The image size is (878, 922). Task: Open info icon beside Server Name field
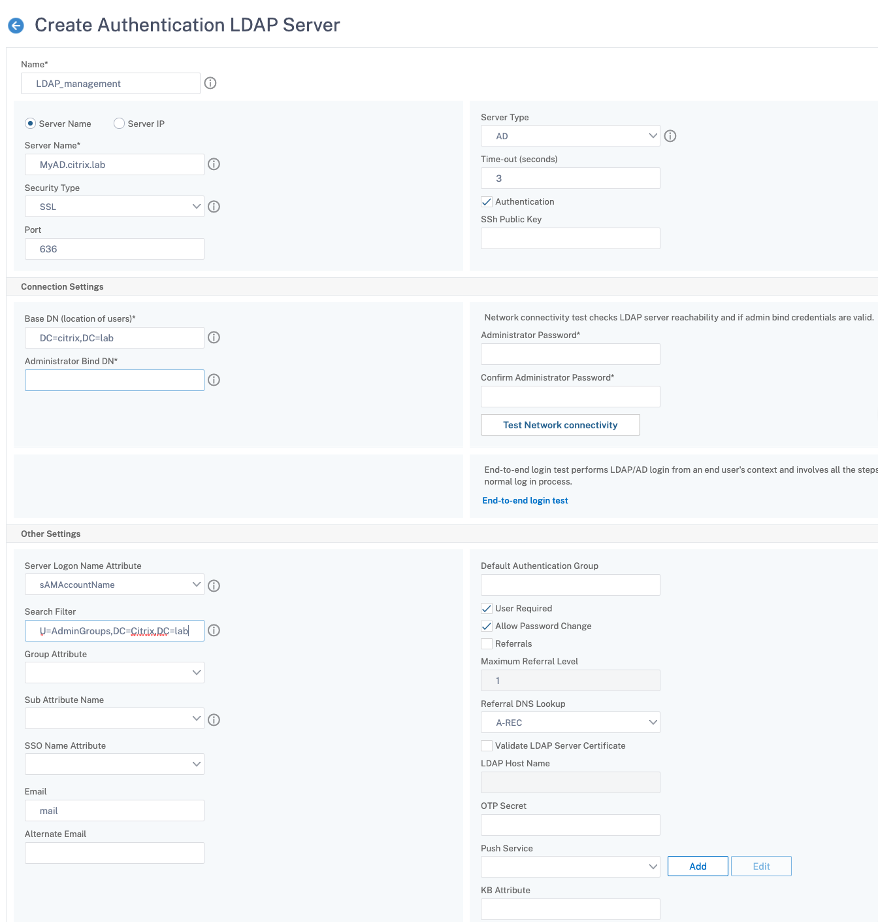[x=214, y=164]
